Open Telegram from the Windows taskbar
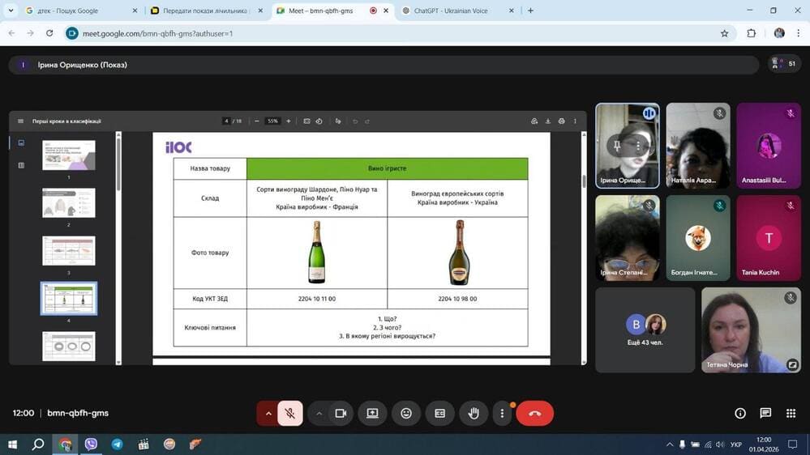 point(117,444)
